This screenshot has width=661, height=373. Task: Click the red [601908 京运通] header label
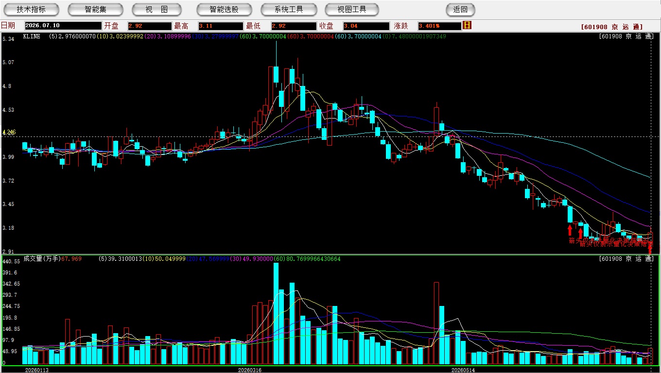click(612, 27)
